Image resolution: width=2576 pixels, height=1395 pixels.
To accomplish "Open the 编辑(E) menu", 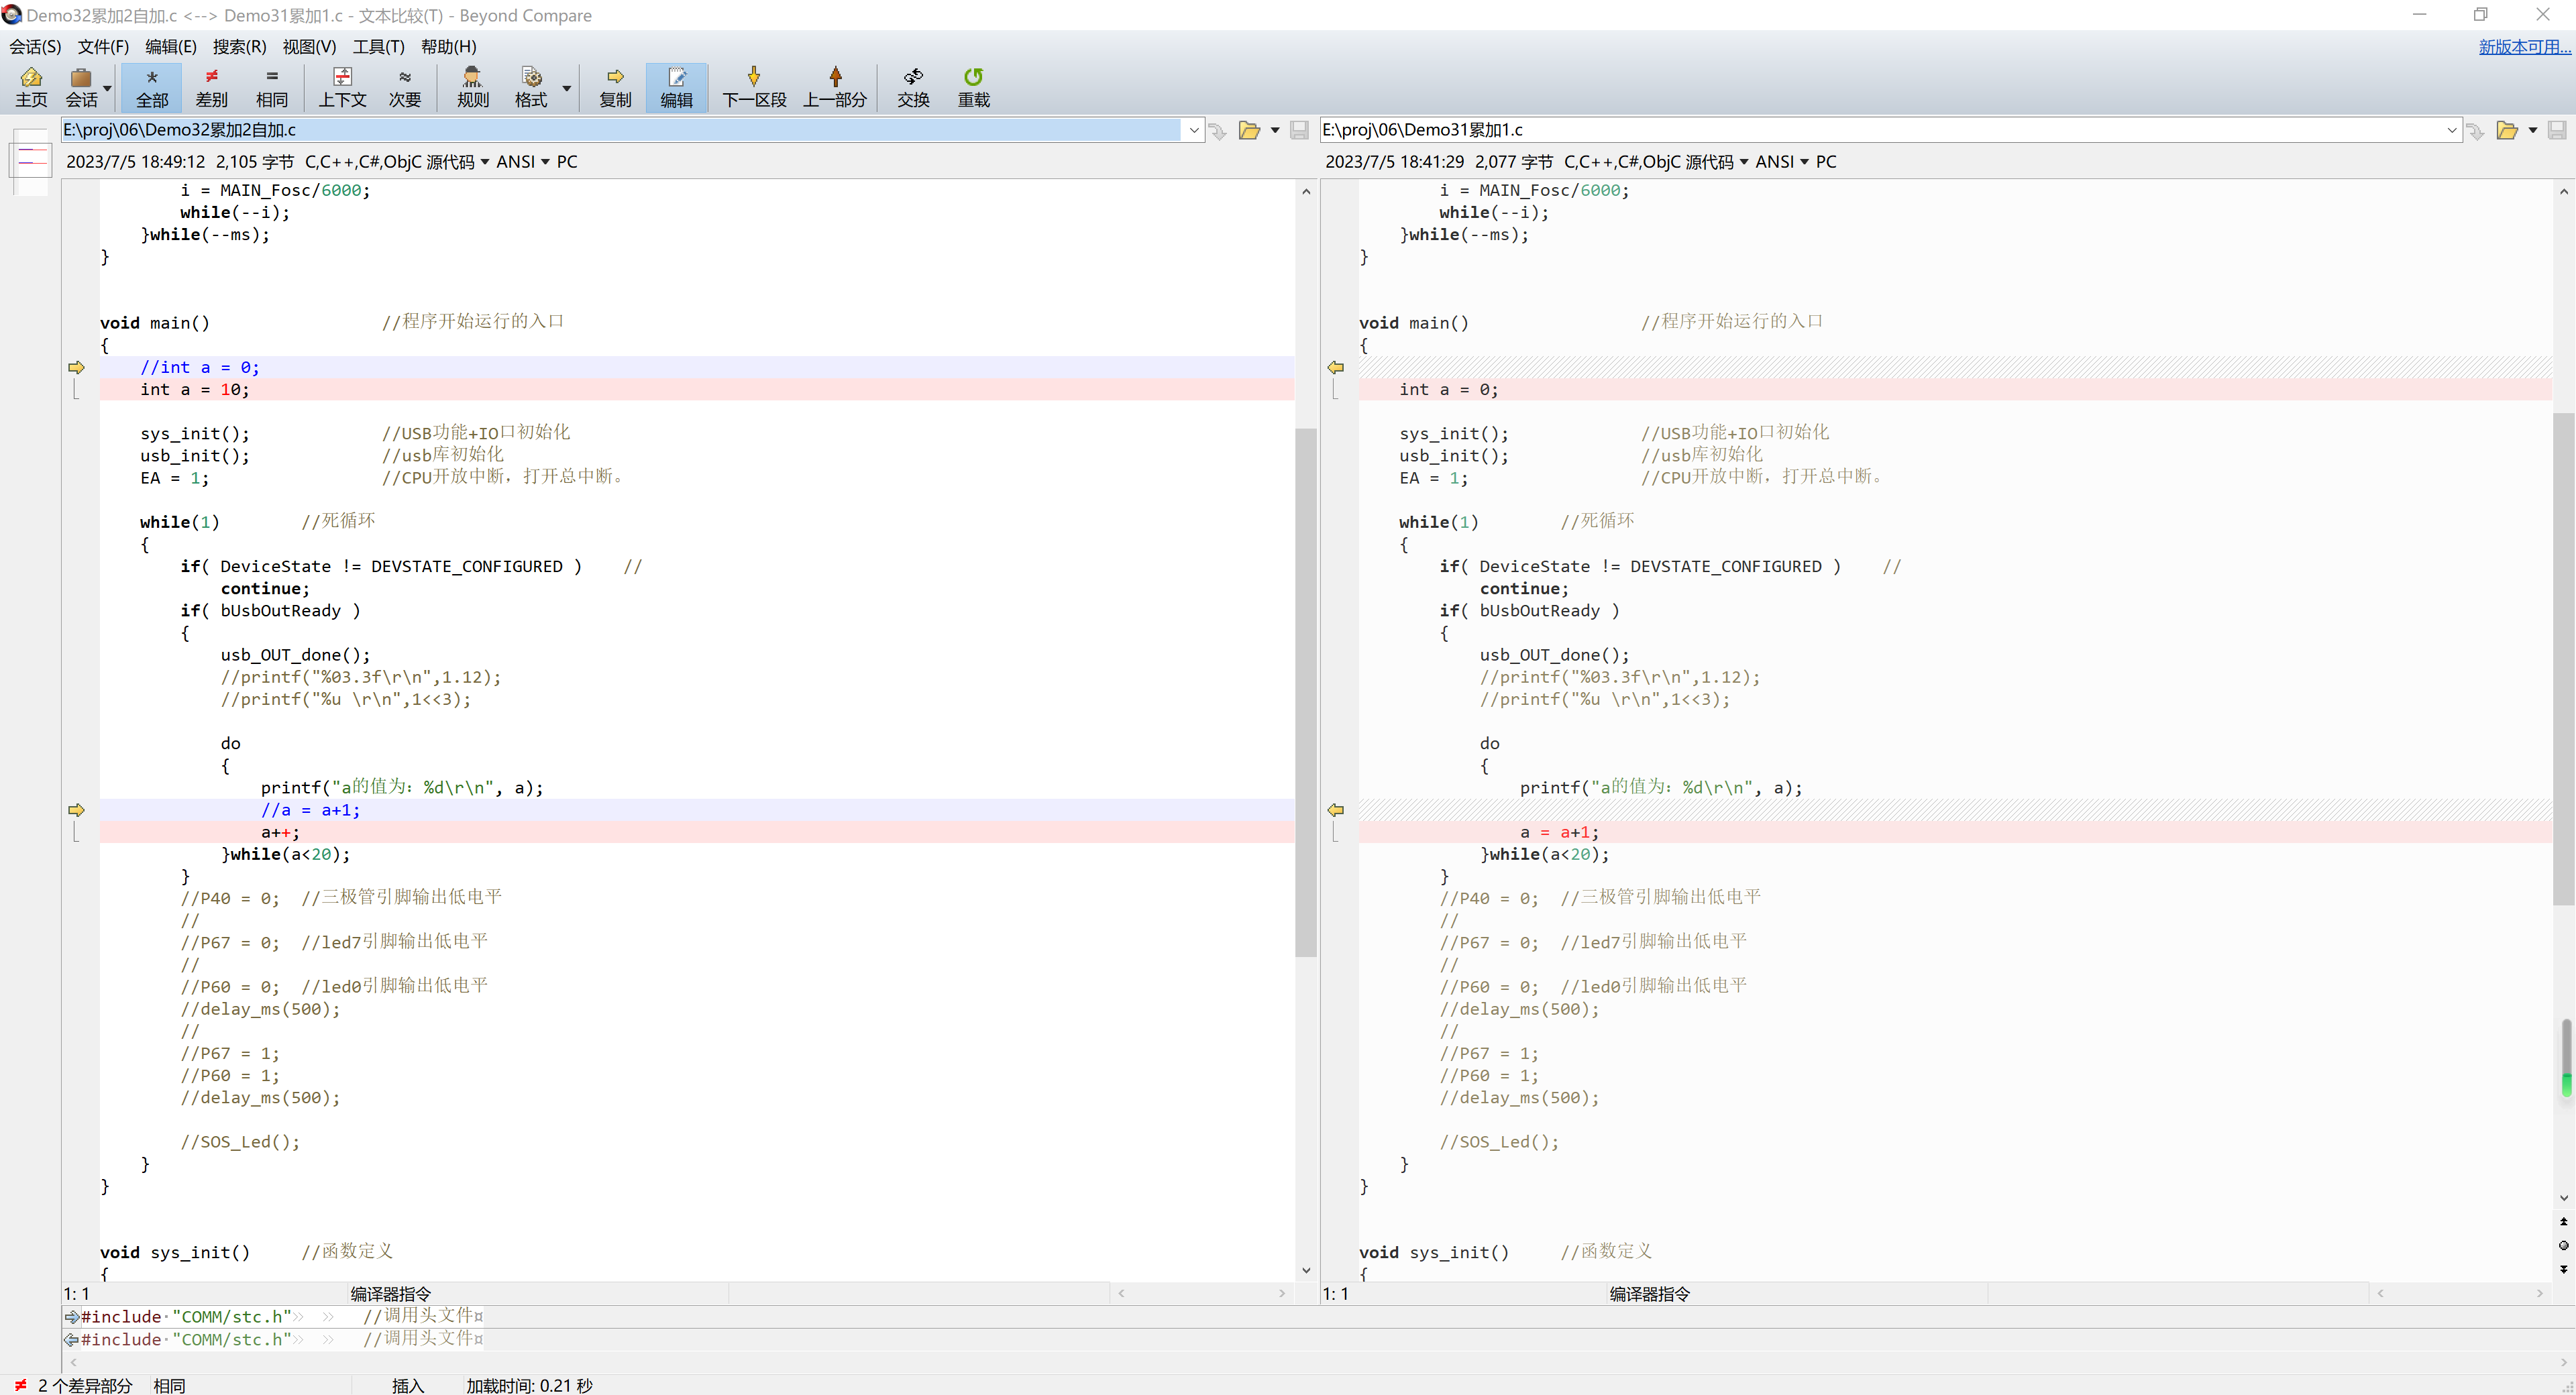I will 171,46.
